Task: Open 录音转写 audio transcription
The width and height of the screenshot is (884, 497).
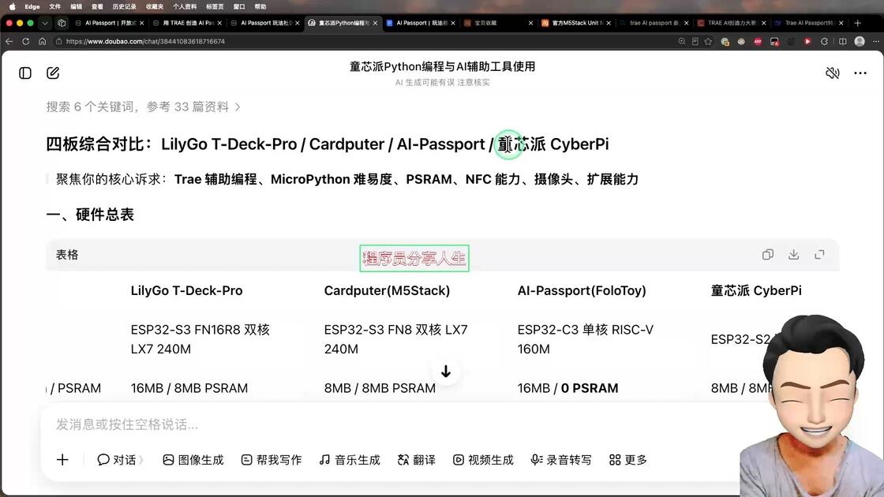Action: click(561, 460)
